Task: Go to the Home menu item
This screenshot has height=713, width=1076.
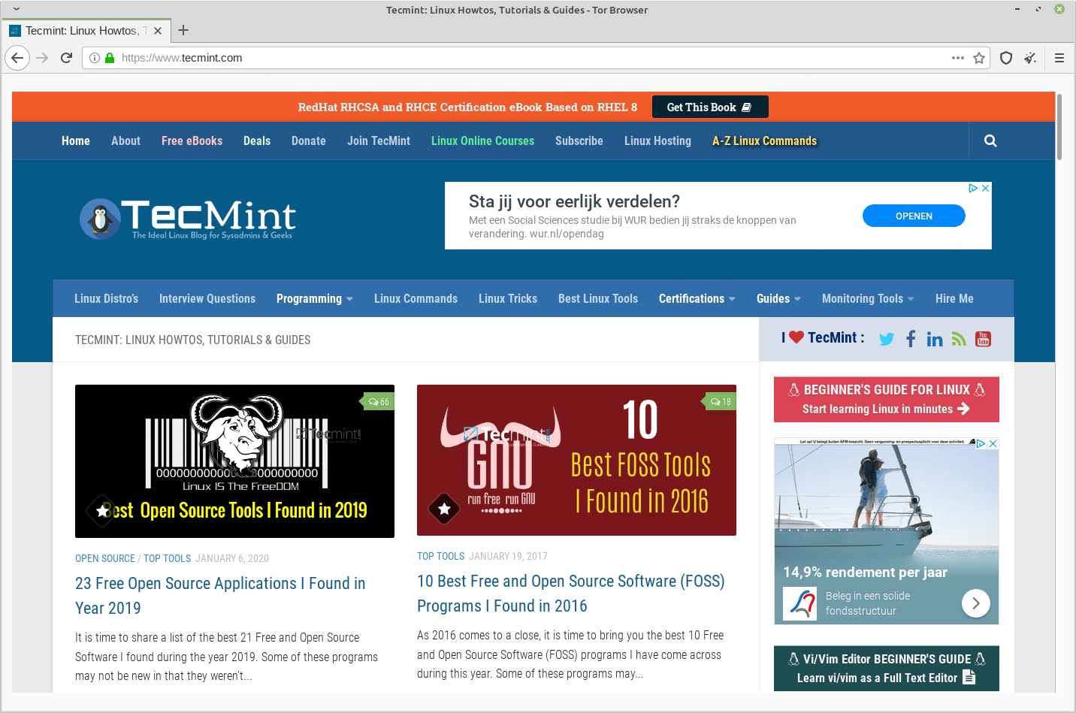Action: point(76,140)
